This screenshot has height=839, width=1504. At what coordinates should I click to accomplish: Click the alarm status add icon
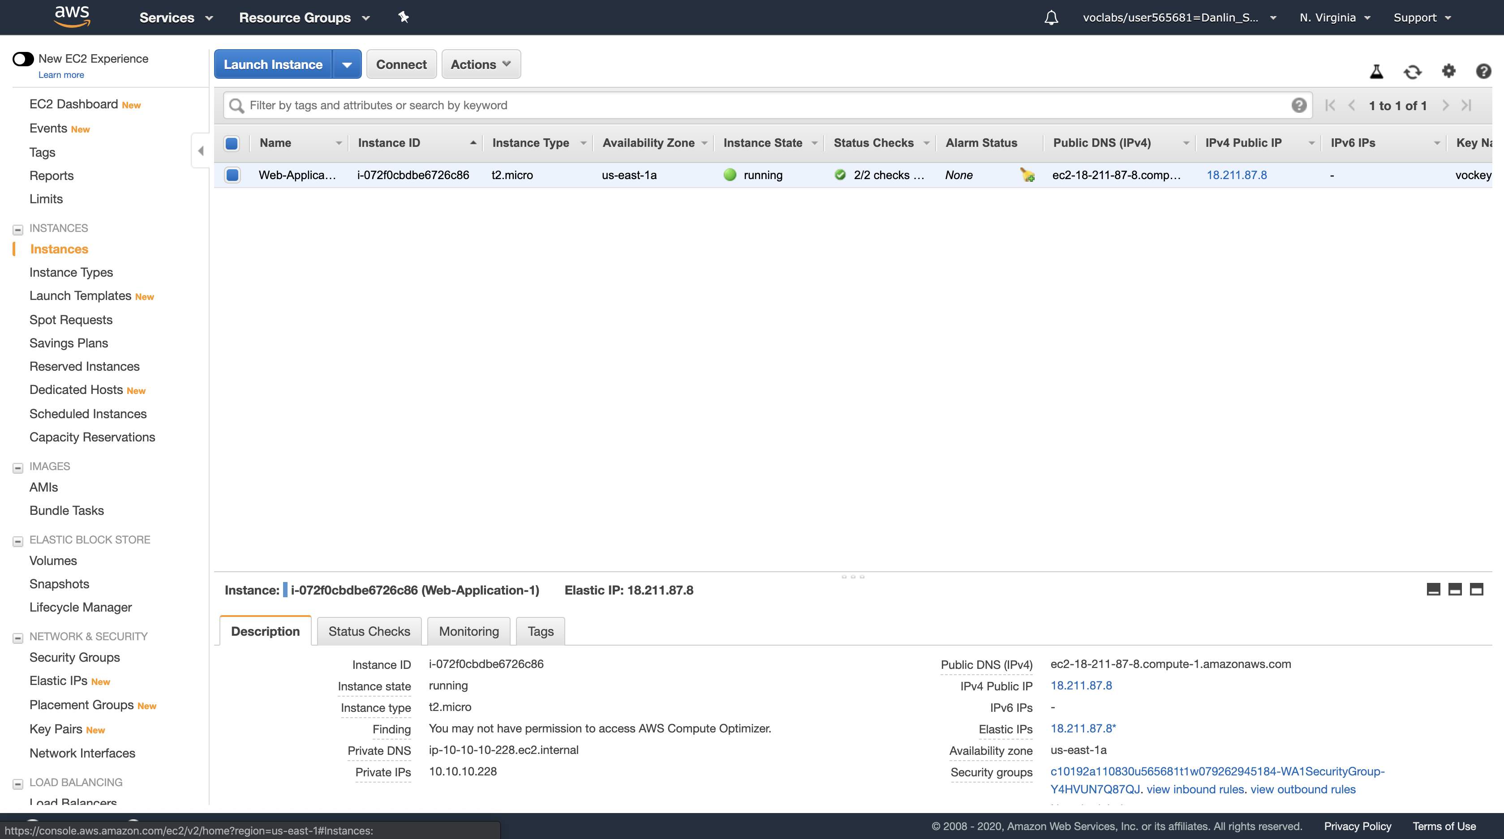coord(1027,175)
